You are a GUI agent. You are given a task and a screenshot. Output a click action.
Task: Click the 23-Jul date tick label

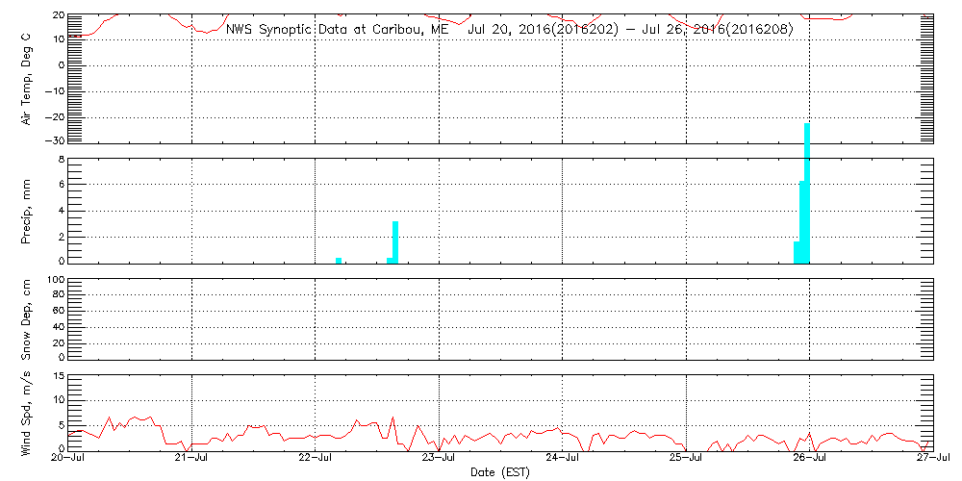pyautogui.click(x=439, y=459)
